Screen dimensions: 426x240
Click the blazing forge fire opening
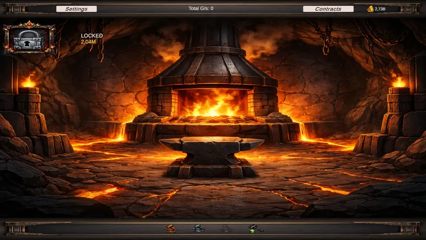[x=212, y=103]
